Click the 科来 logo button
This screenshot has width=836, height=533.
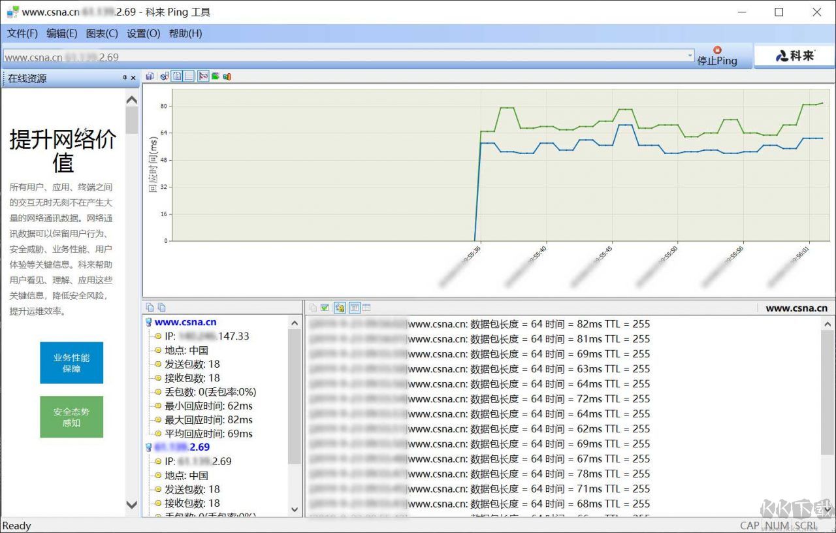(x=795, y=56)
